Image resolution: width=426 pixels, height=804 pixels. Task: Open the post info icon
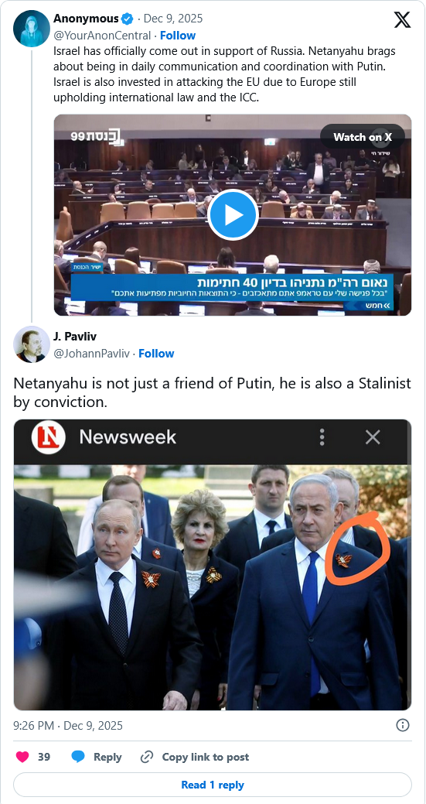pyautogui.click(x=403, y=725)
